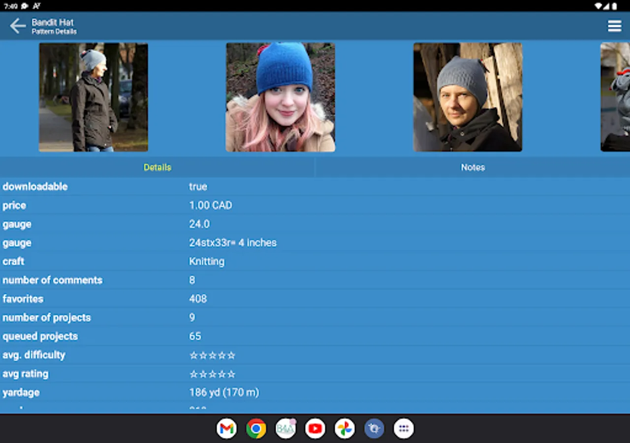Image resolution: width=630 pixels, height=443 pixels.
Task: Switch to the Details tab
Action: click(157, 167)
